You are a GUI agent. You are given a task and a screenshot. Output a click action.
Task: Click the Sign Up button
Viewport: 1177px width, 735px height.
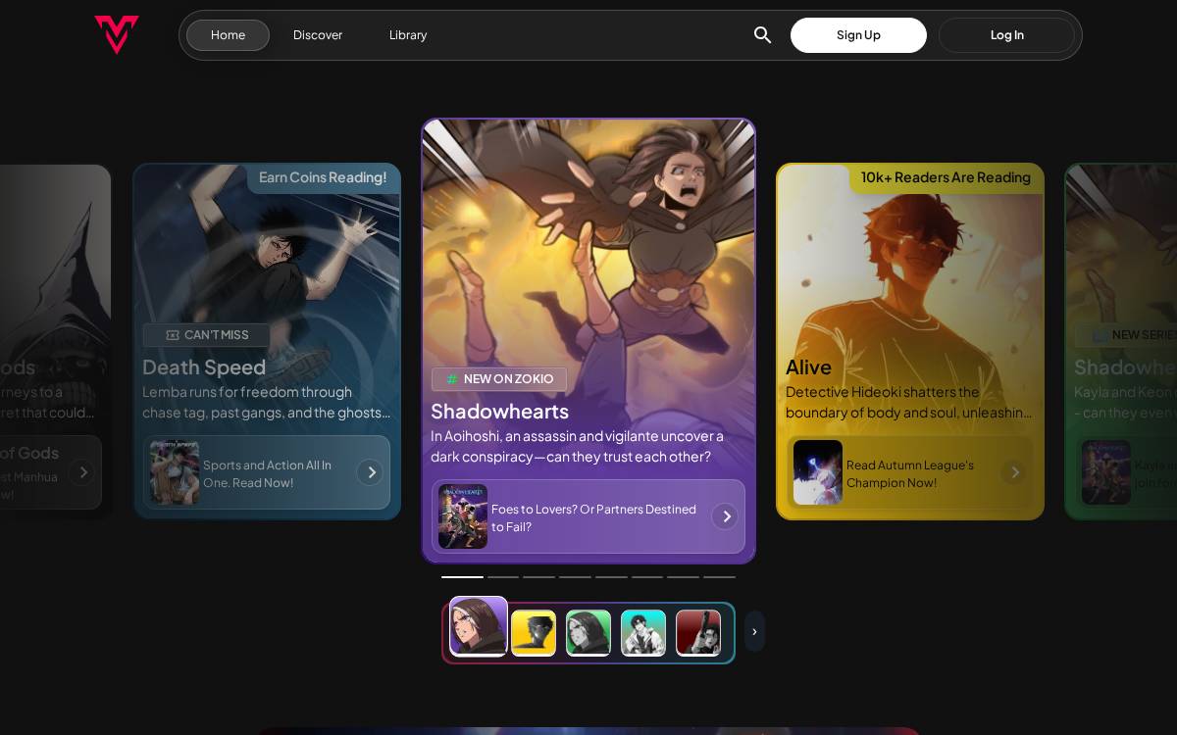pos(858,35)
